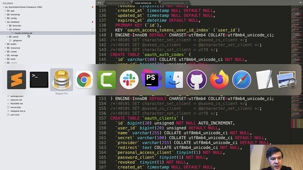The image size is (303, 170).
Task: Open GitHub Desktop from the Dock
Action: (x=196, y=80)
